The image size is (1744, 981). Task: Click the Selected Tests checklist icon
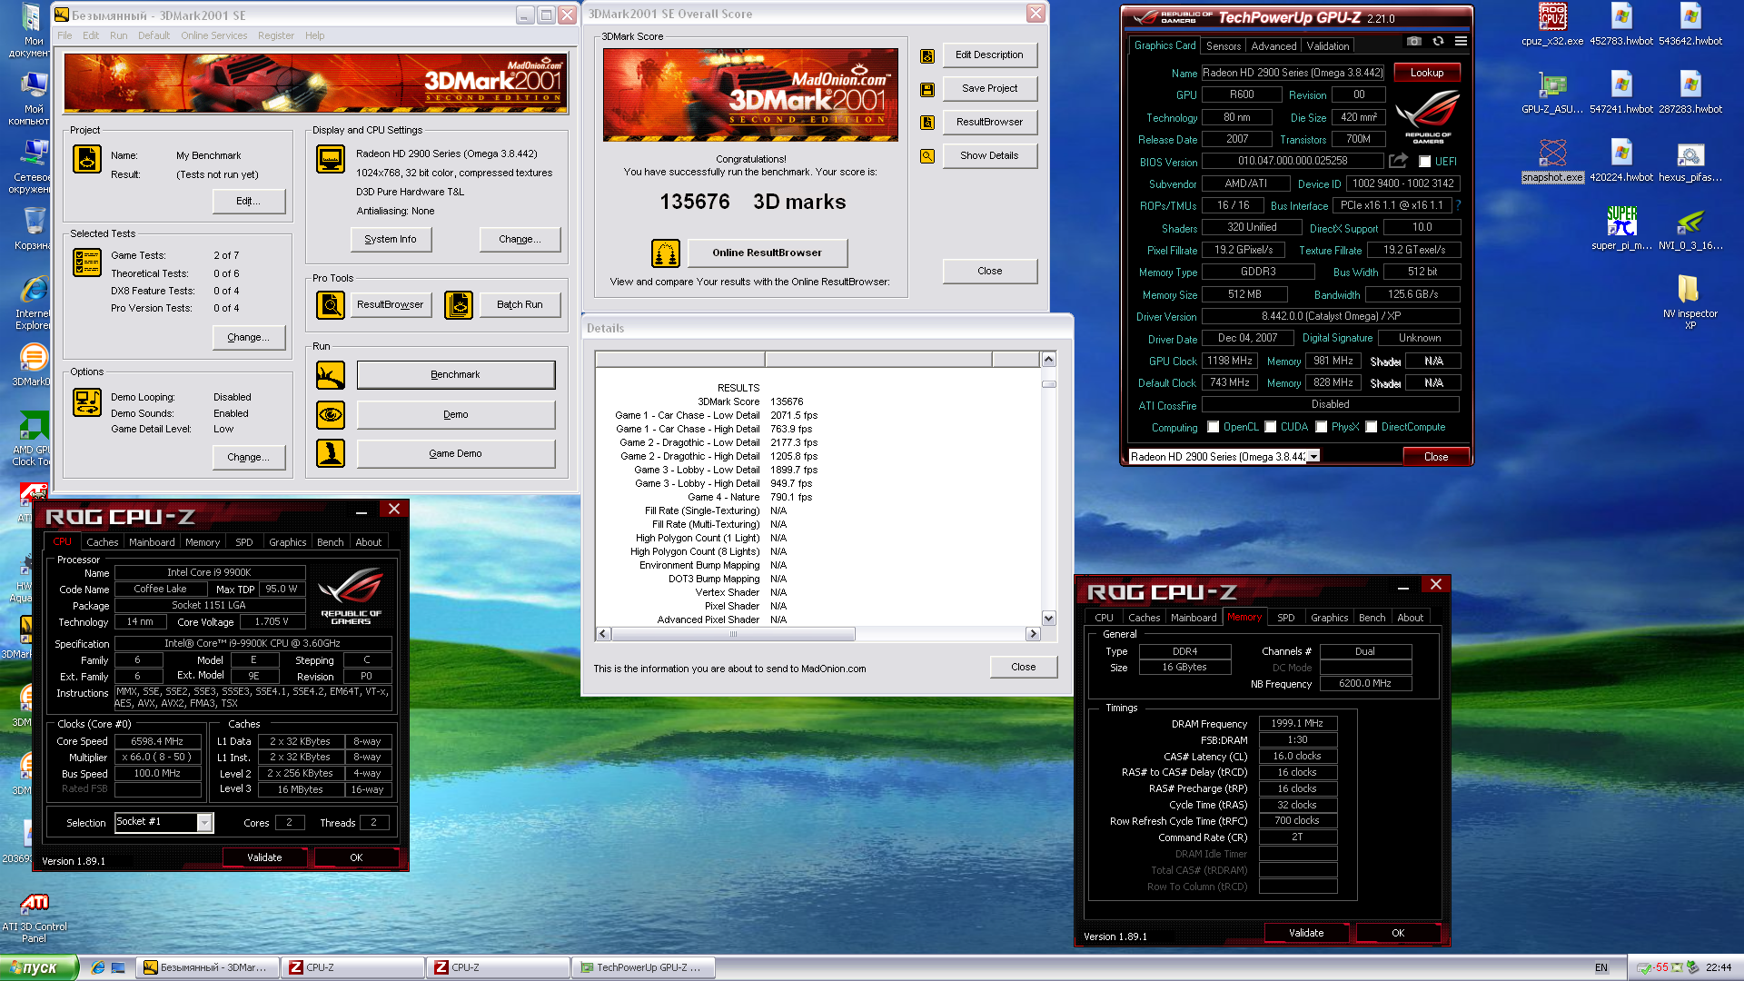tap(87, 263)
